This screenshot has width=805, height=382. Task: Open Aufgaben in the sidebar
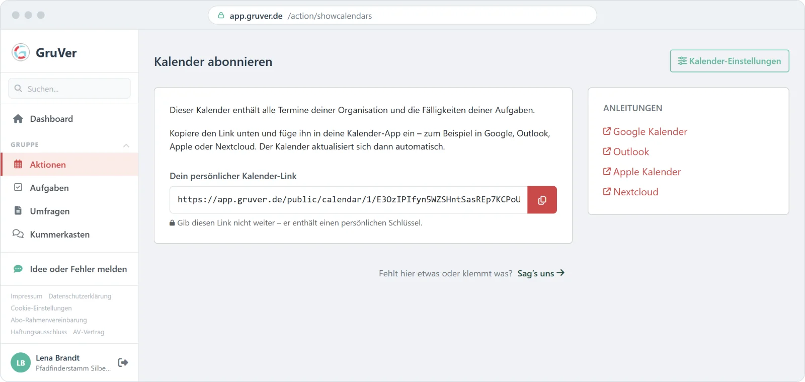point(69,188)
